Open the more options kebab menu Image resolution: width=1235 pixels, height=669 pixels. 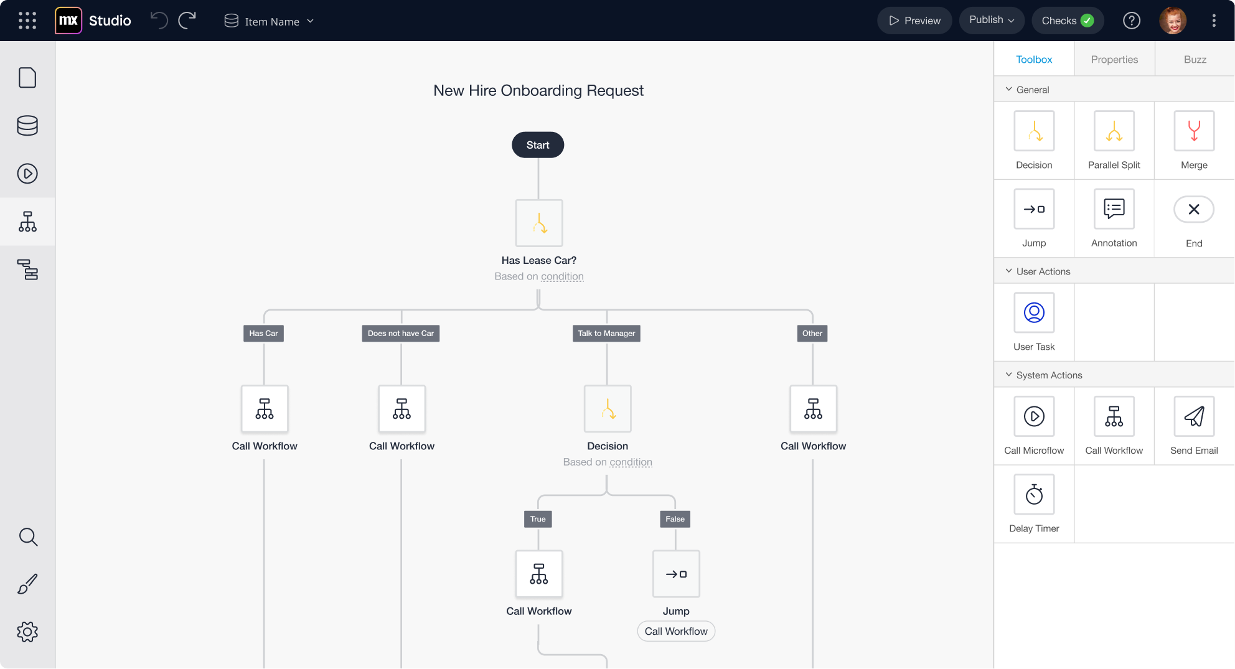1214,21
